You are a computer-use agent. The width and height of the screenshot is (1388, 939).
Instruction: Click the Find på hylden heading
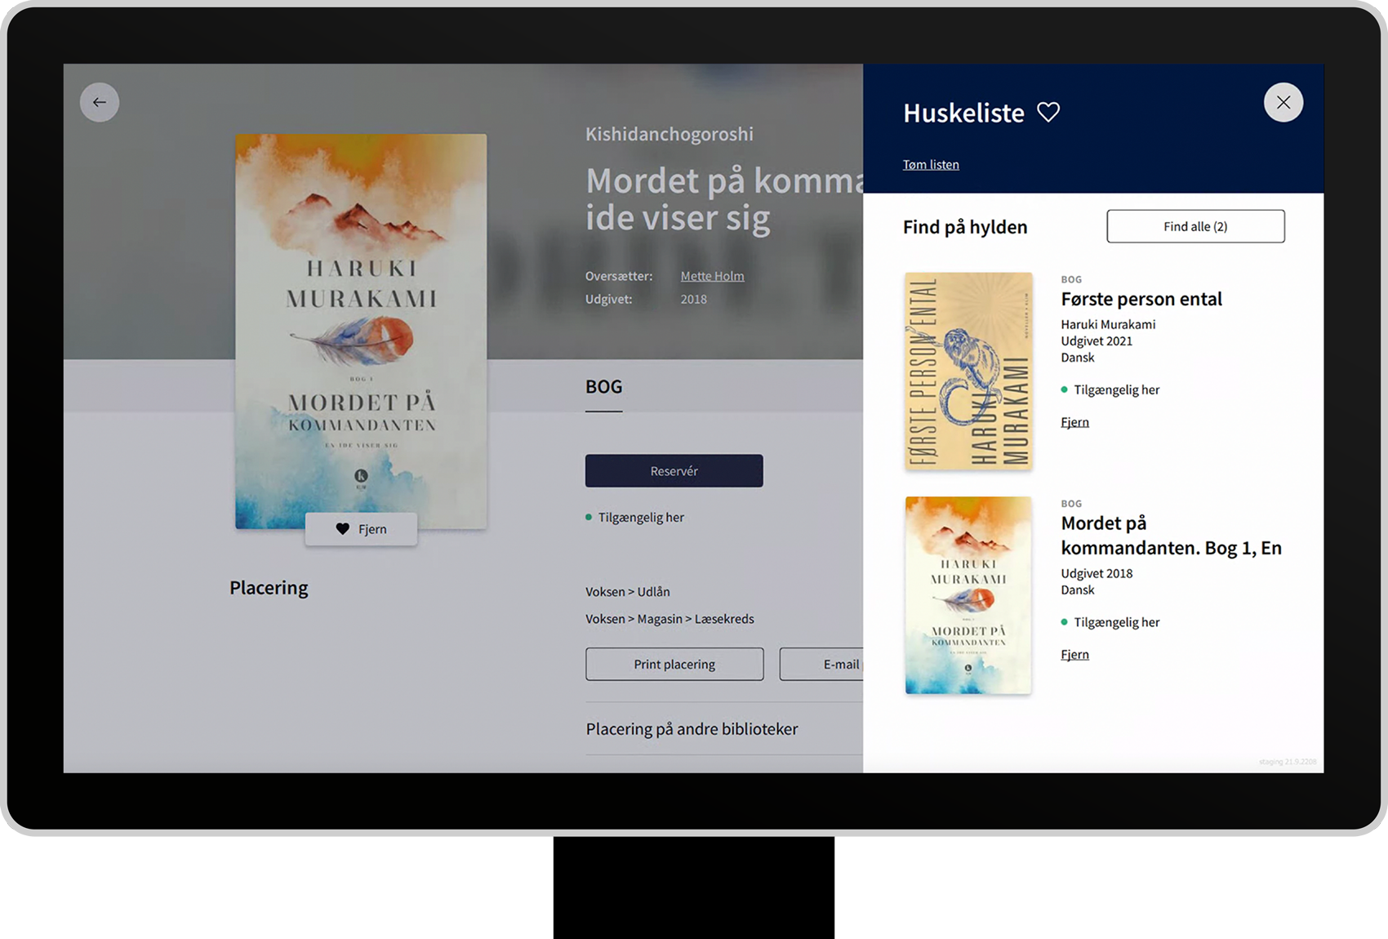click(x=965, y=227)
